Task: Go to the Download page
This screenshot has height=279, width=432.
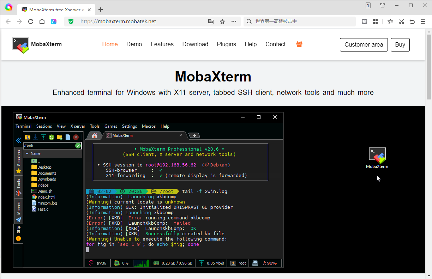Action: [x=195, y=44]
